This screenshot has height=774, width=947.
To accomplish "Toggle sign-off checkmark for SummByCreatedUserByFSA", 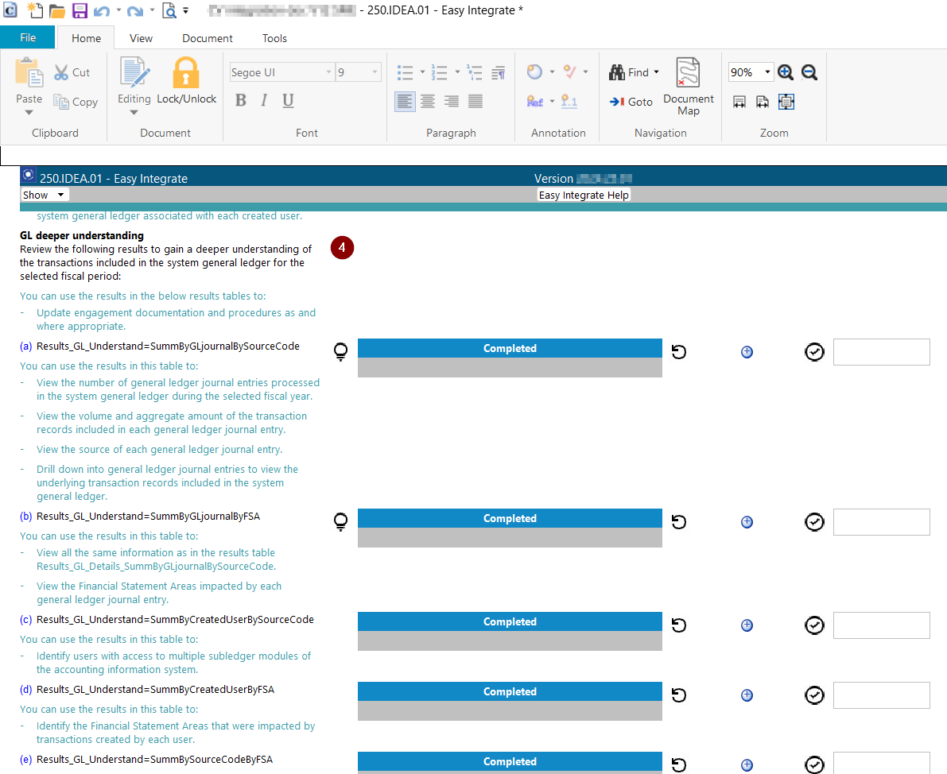I will [814, 695].
